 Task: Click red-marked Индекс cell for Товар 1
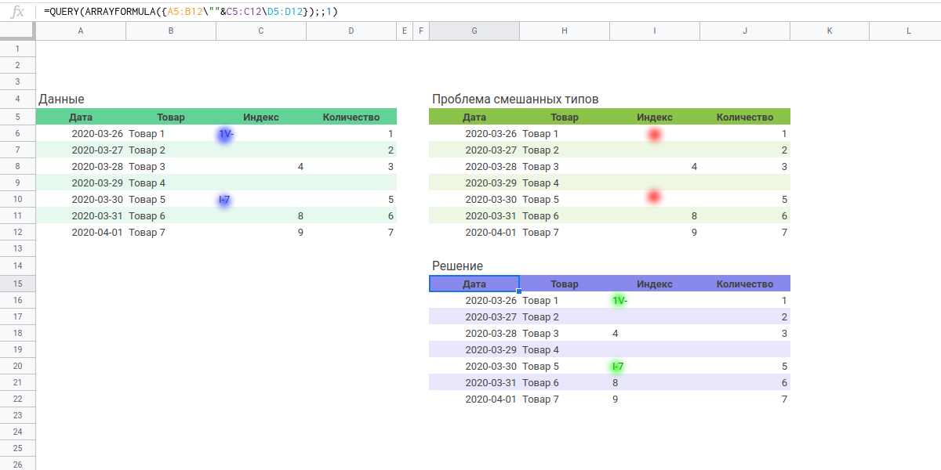[x=655, y=134]
